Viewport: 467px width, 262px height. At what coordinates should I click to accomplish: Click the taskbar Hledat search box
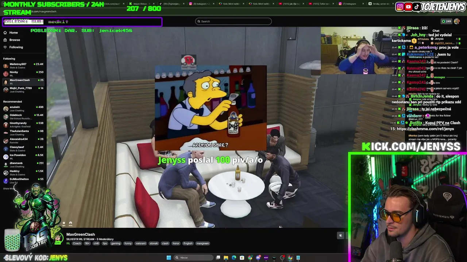point(193,258)
